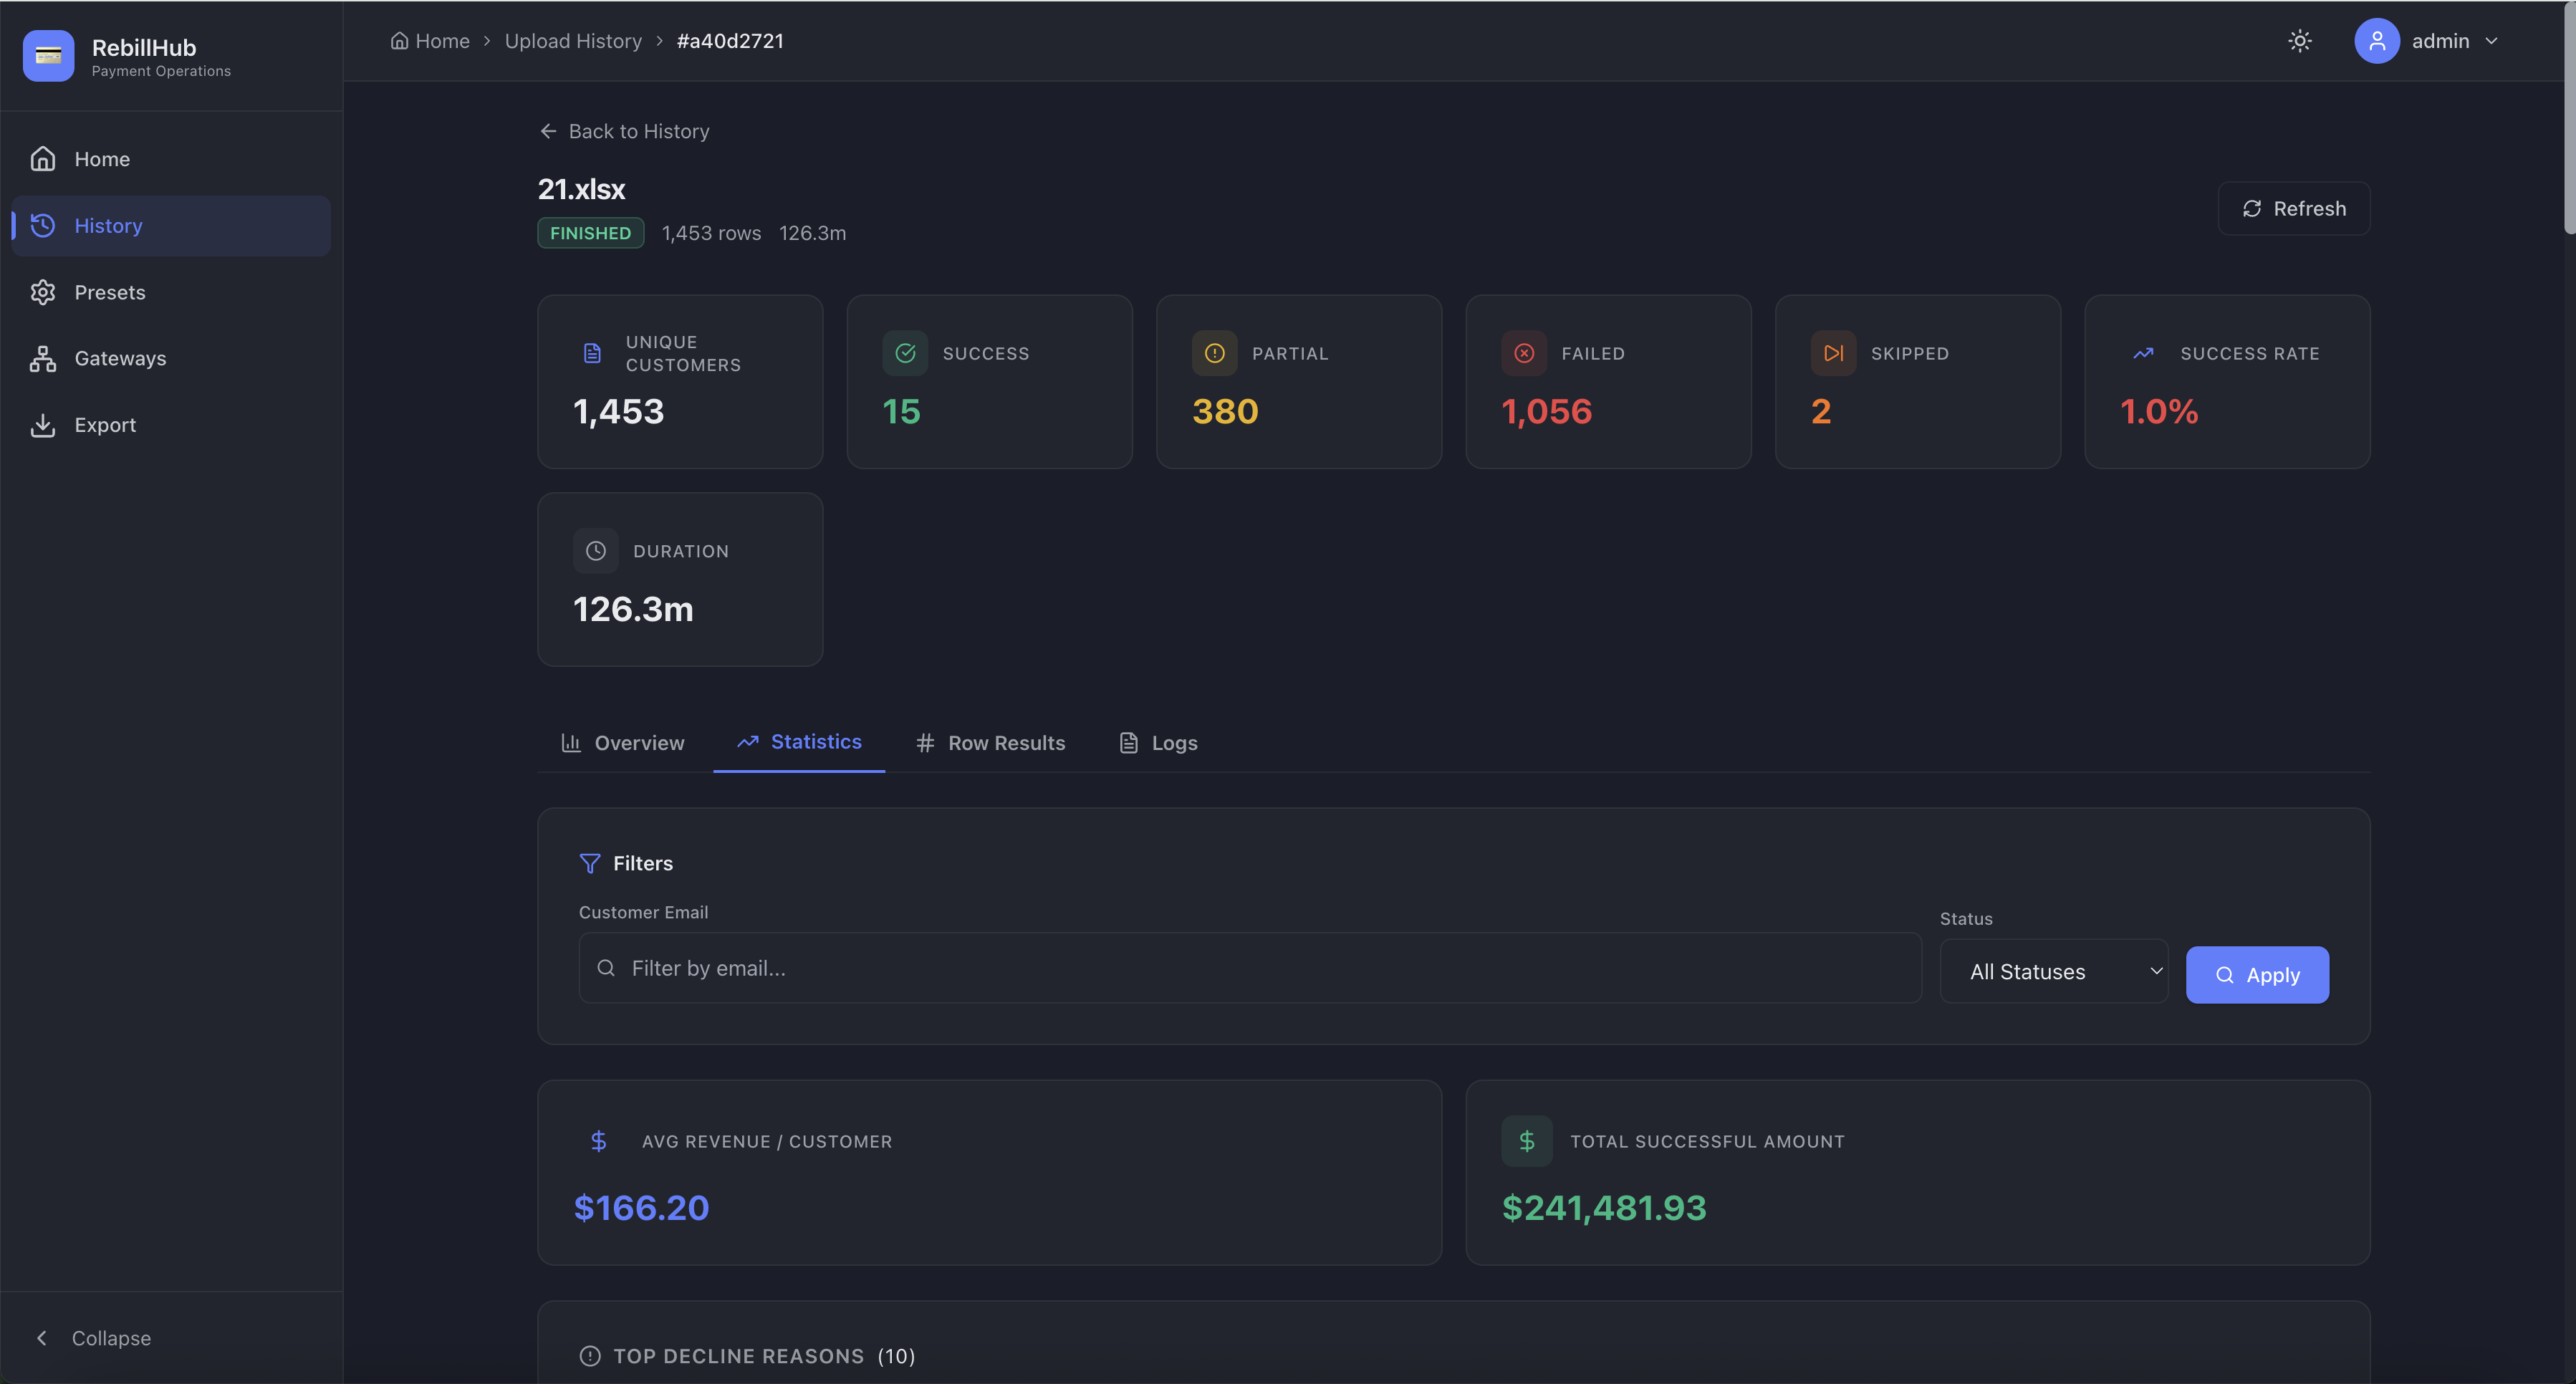The width and height of the screenshot is (2576, 1384).
Task: Click the Export download icon
Action: click(42, 424)
